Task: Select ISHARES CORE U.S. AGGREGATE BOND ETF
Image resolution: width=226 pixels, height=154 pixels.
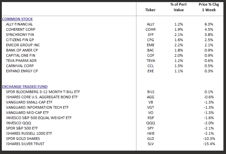Action: (42, 97)
